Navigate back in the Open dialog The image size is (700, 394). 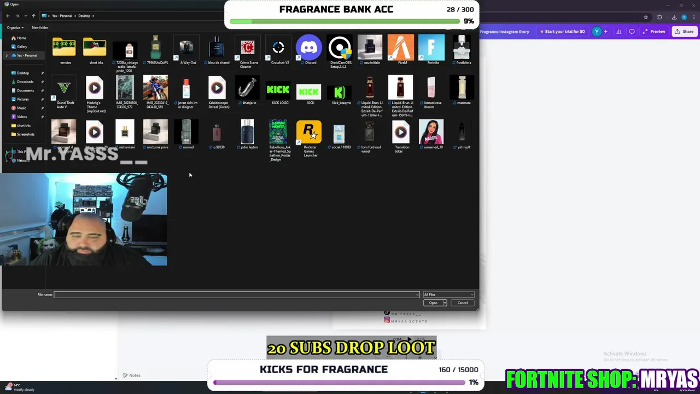8,16
